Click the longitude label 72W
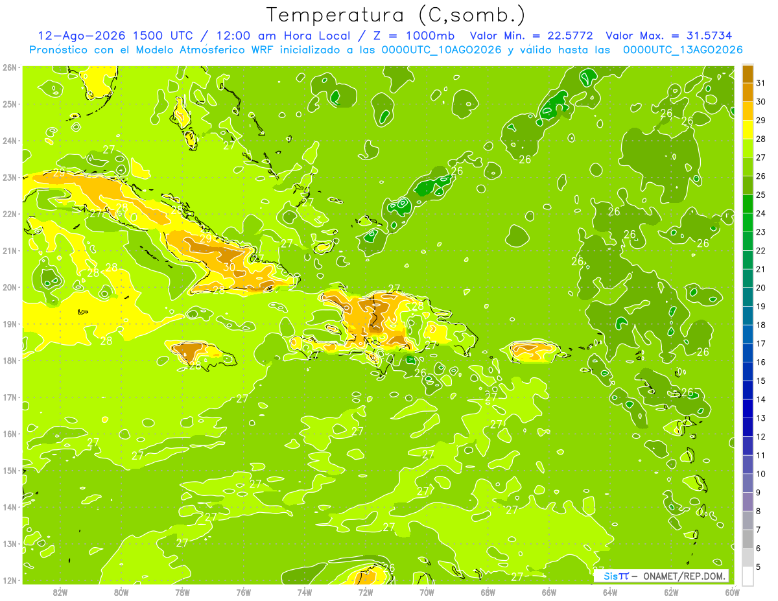This screenshot has width=778, height=601. pos(366,592)
